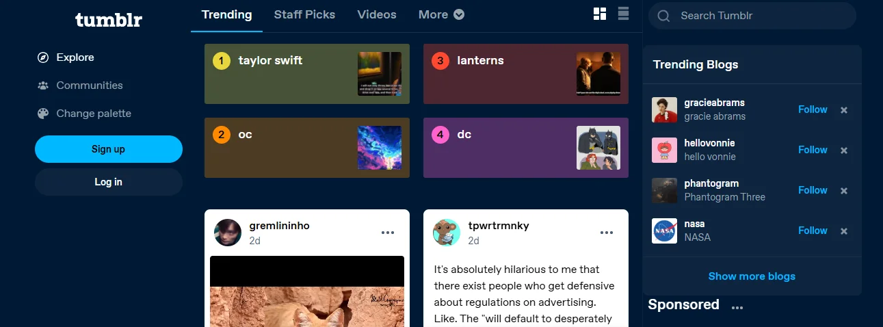883x327 pixels.
Task: Click the oc tag text
Action: coord(245,134)
